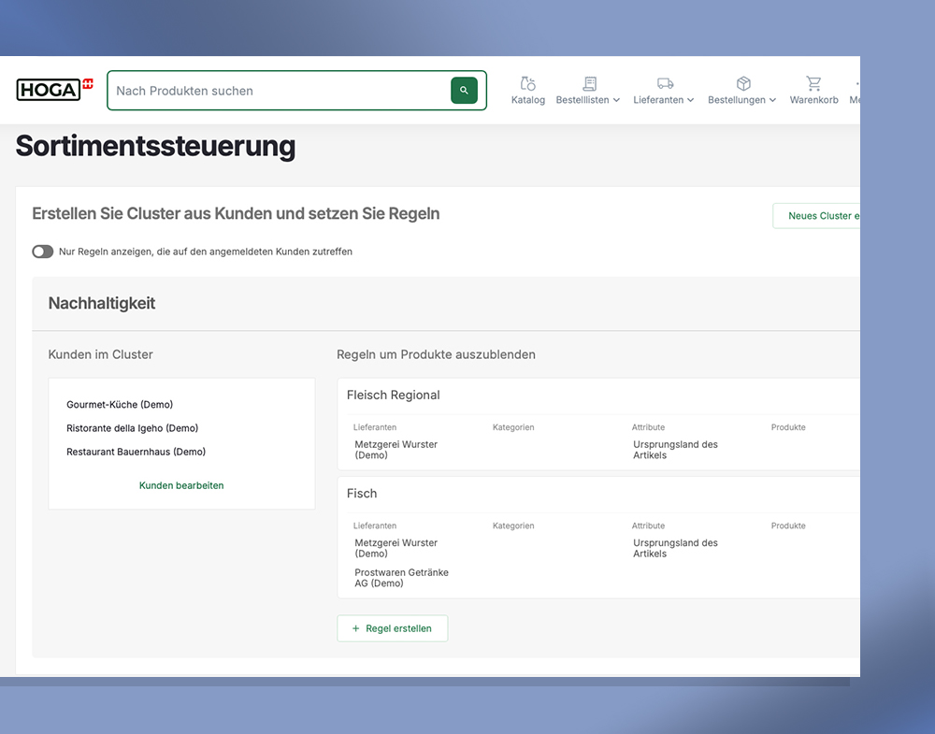Click the Bestelllisten list icon
The width and height of the screenshot is (935, 734).
(x=589, y=83)
